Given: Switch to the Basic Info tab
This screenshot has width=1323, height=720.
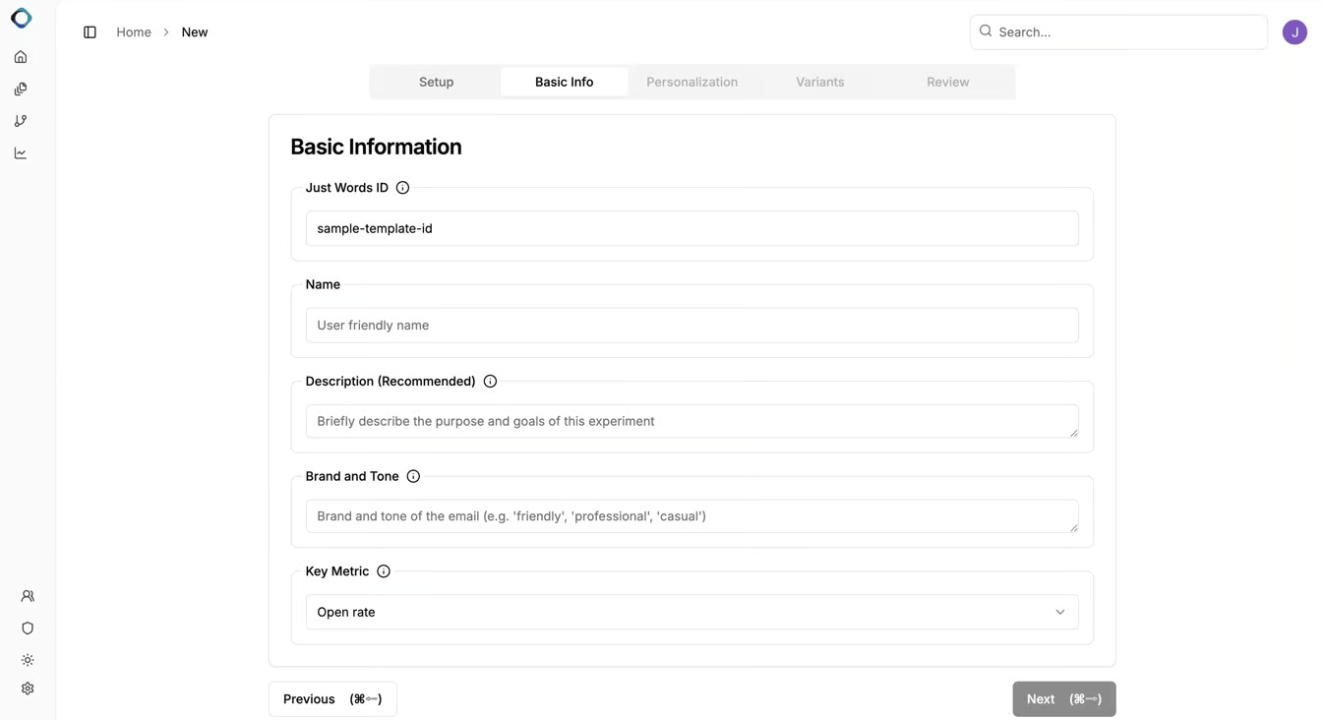Looking at the screenshot, I should coord(564,82).
